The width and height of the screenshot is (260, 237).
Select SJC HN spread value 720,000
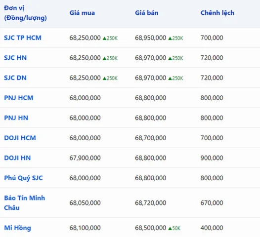tap(212, 58)
